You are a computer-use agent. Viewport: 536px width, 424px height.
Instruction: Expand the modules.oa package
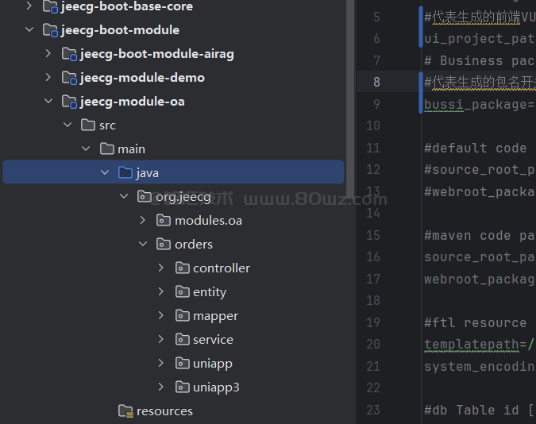pyautogui.click(x=143, y=220)
